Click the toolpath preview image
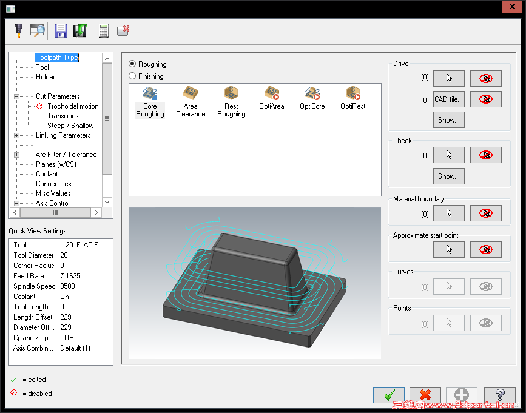The width and height of the screenshot is (526, 413). pos(255,283)
